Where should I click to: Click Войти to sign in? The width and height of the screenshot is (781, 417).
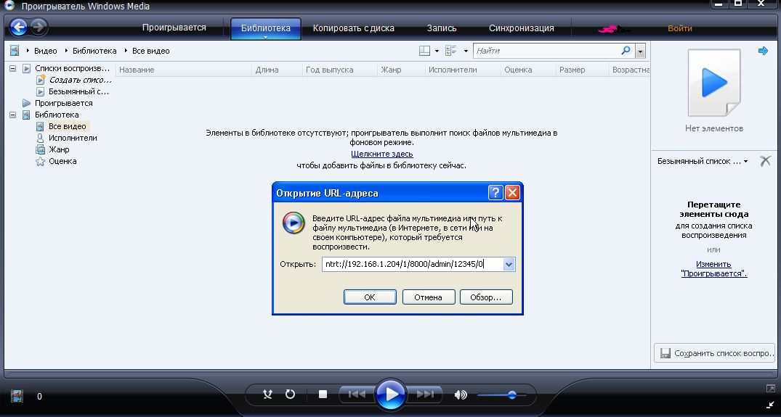point(680,28)
